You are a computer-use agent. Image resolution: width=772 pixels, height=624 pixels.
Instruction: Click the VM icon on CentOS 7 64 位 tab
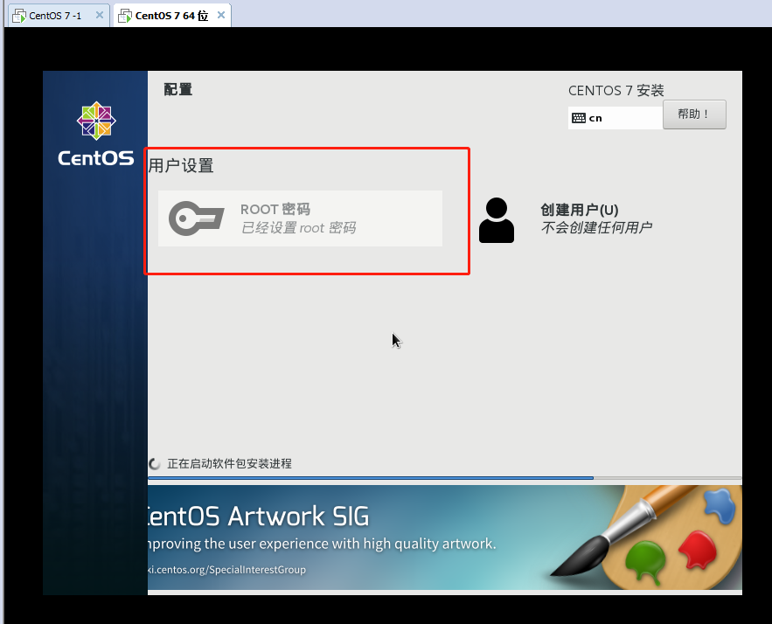click(x=125, y=16)
